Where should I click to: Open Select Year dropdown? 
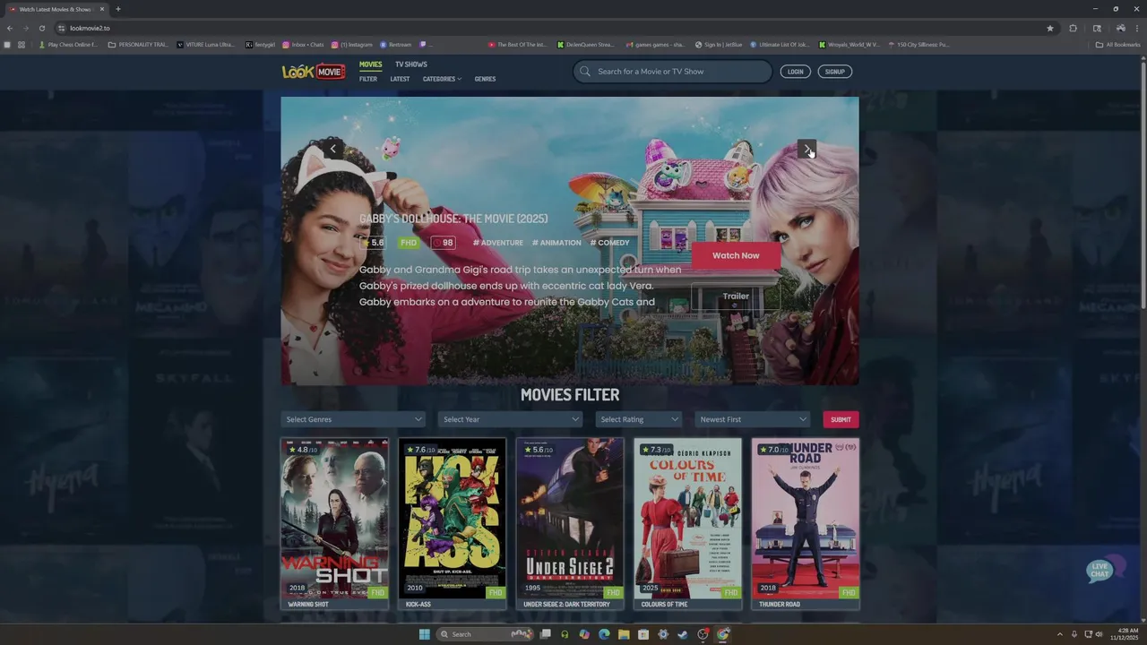click(511, 419)
